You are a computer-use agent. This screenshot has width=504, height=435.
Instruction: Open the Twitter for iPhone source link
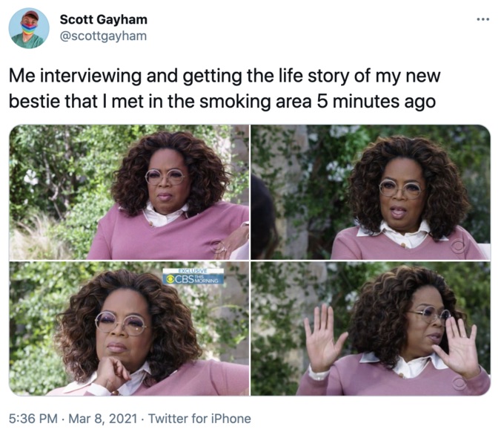tap(199, 419)
